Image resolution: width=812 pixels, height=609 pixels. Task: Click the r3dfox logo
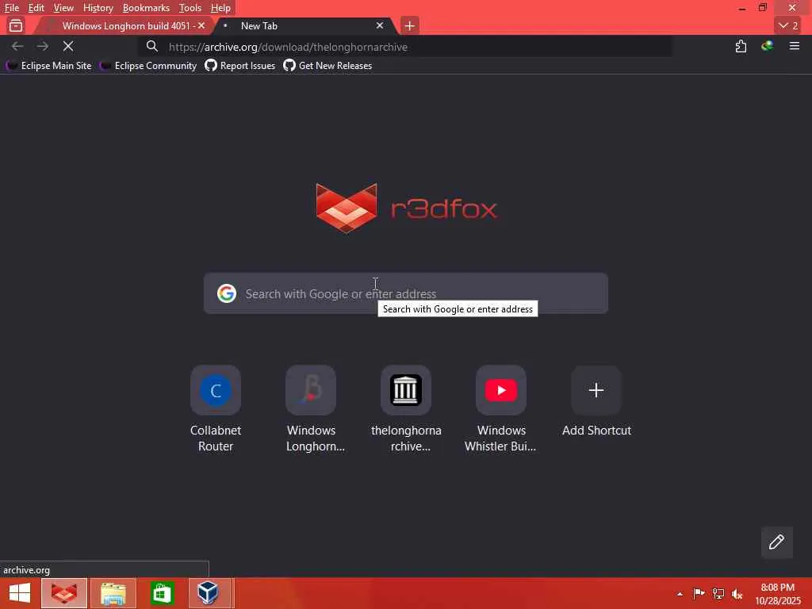[x=407, y=209]
